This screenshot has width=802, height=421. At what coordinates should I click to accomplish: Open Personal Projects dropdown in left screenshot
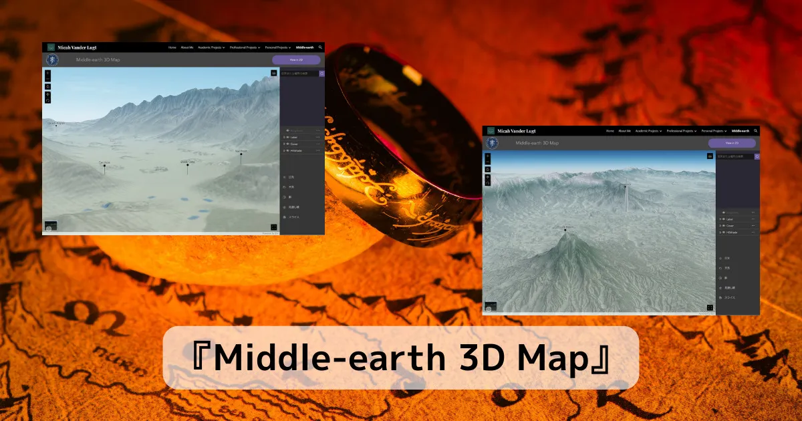[278, 47]
